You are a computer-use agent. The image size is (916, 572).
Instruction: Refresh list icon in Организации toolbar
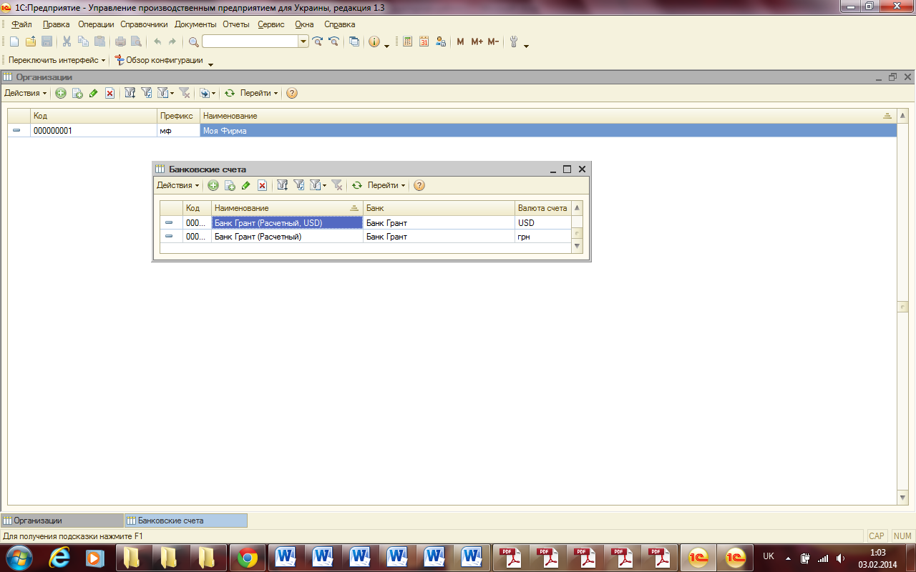click(230, 93)
